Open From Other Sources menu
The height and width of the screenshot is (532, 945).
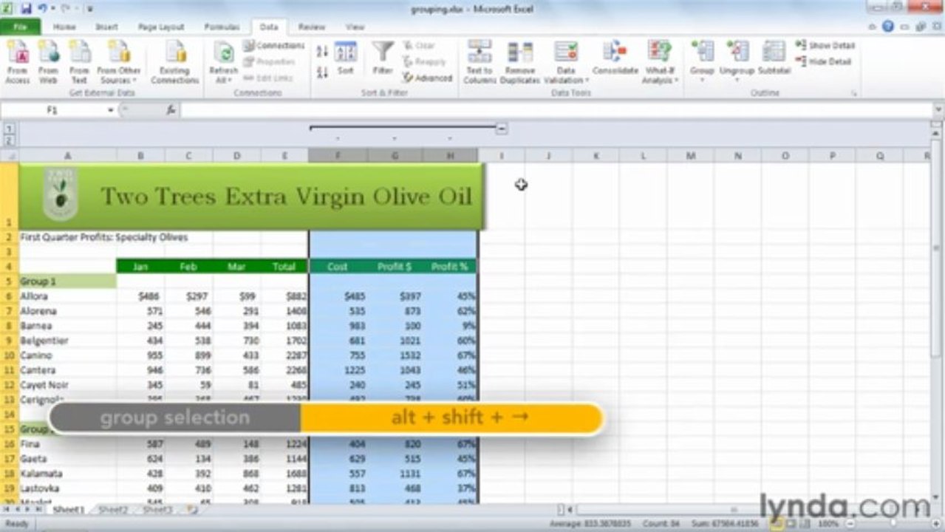click(x=118, y=62)
